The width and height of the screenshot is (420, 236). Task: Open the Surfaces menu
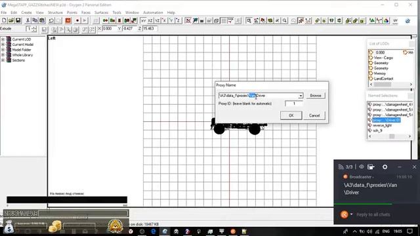click(101, 12)
